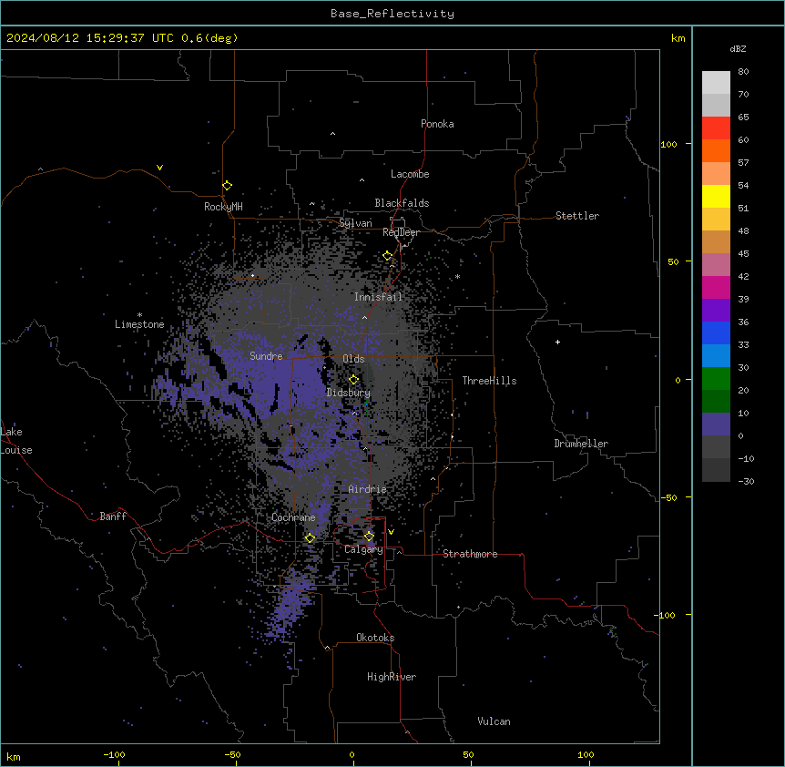Select the white plus marker north of Drumheller
The width and height of the screenshot is (785, 767).
(557, 342)
